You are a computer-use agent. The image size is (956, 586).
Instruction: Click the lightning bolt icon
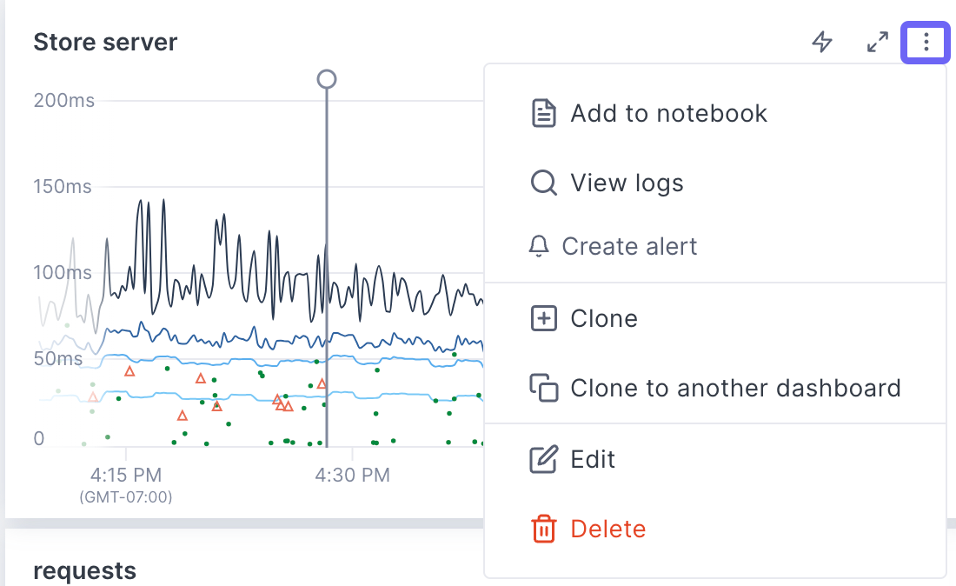(822, 42)
